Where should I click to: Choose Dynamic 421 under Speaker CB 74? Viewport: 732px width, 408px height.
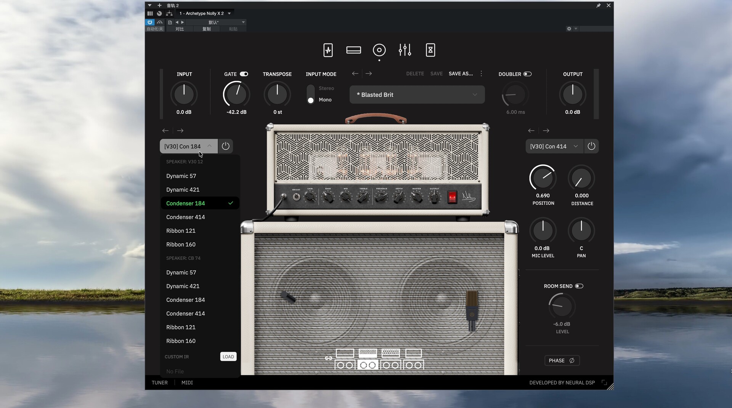tap(183, 286)
